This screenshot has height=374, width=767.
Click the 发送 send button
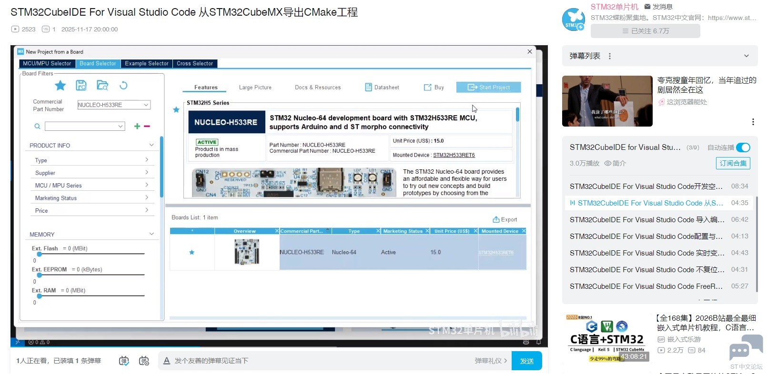click(x=527, y=361)
